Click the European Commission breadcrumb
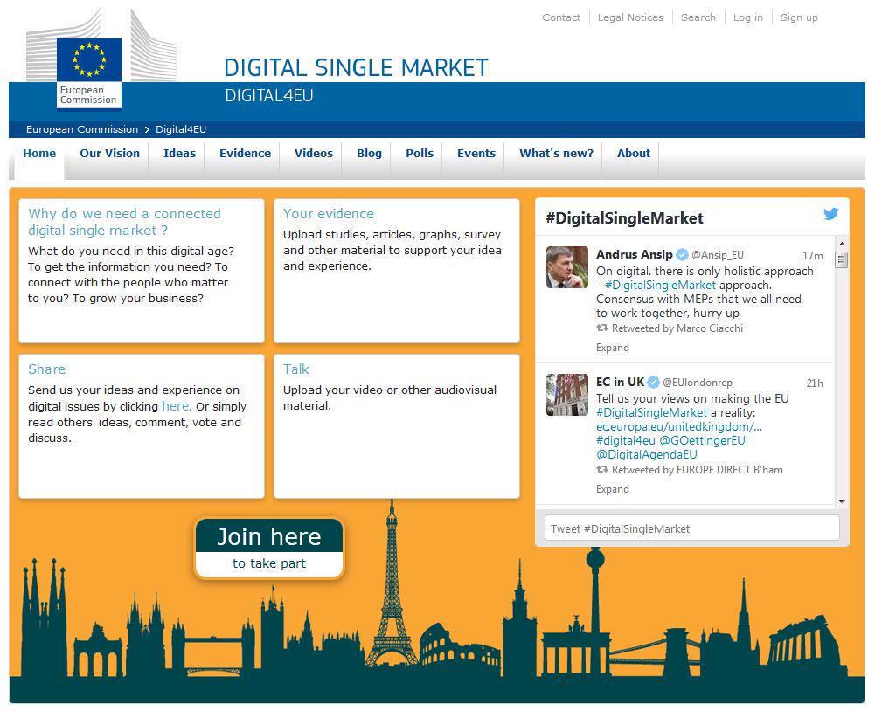The width and height of the screenshot is (875, 711). (82, 129)
